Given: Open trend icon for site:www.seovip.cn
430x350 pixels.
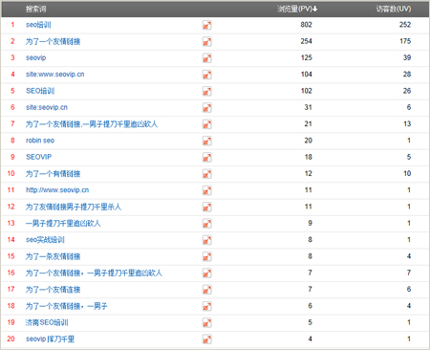Looking at the screenshot, I should 207,75.
